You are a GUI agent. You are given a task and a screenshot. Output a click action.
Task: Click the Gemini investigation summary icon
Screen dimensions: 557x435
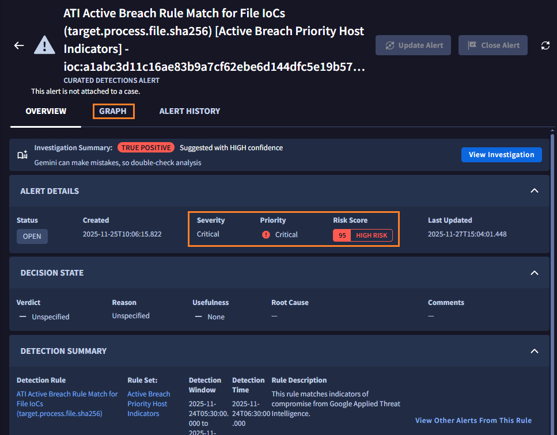coord(22,155)
